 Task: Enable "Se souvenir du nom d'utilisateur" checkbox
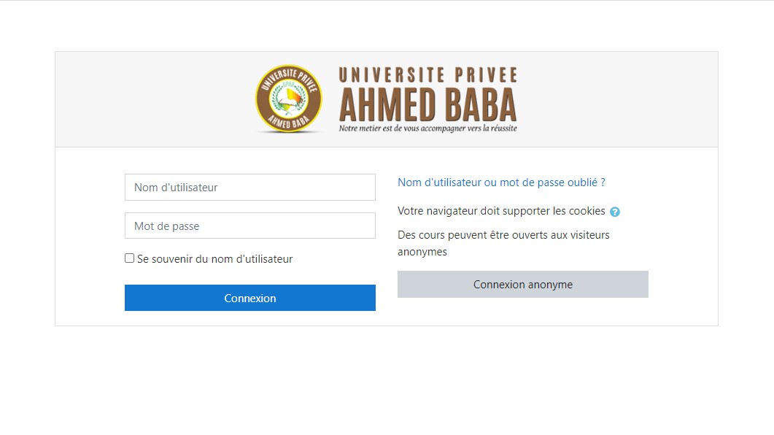click(x=130, y=258)
